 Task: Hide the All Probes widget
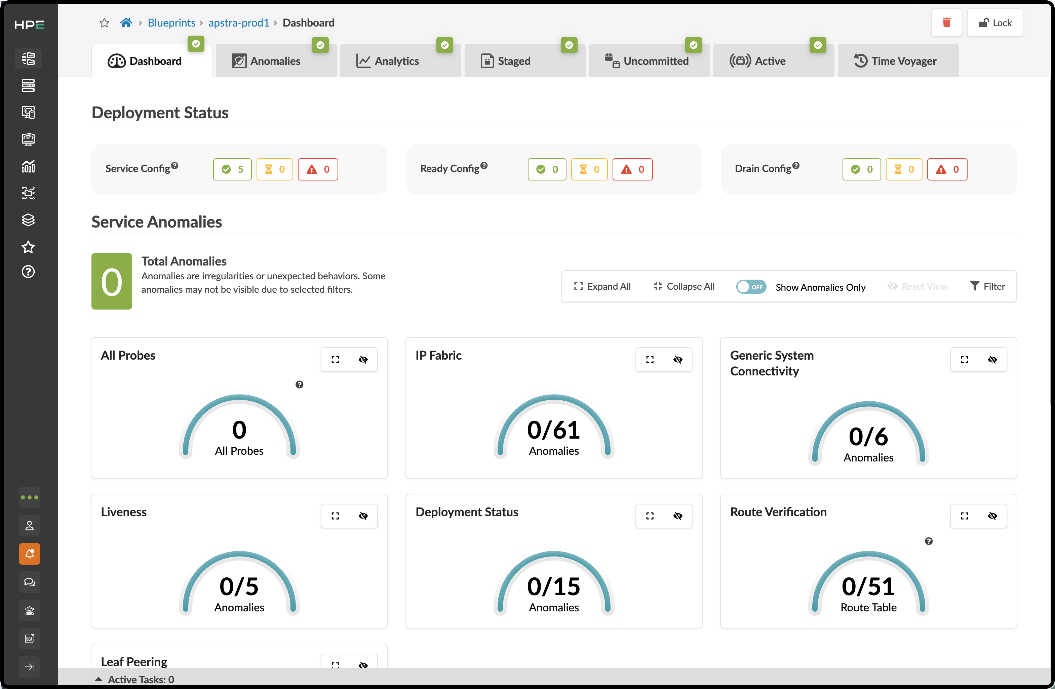363,359
